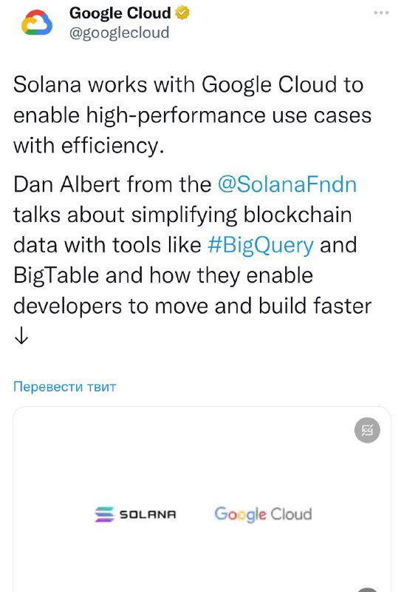Open the Google Cloud profile avatar
Screen dimensions: 404x592
click(36, 23)
